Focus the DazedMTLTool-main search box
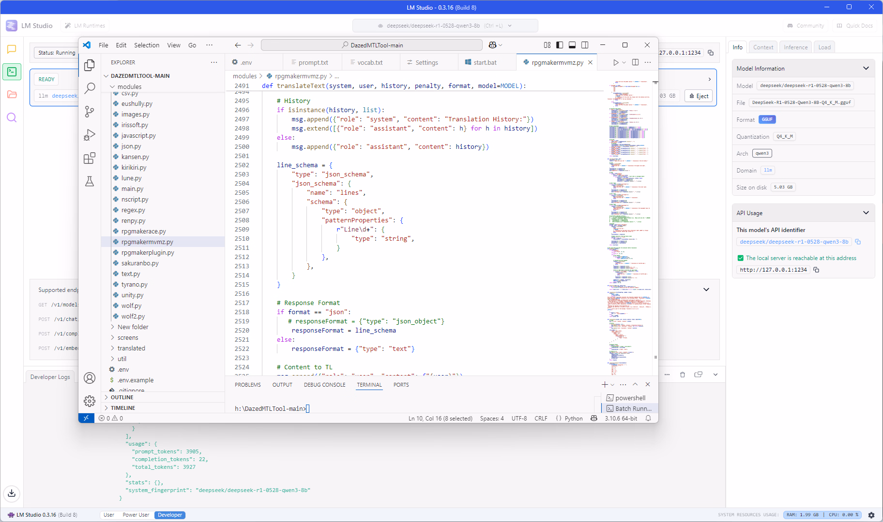883x522 pixels. click(x=372, y=45)
